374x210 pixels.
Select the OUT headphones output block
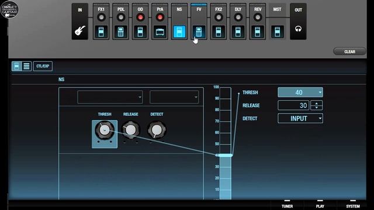(x=298, y=22)
